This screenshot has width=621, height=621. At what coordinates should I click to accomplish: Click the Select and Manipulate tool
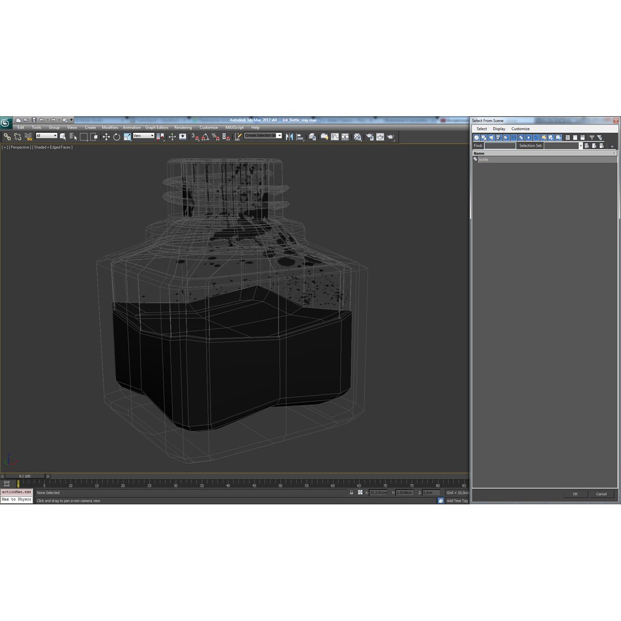click(172, 137)
